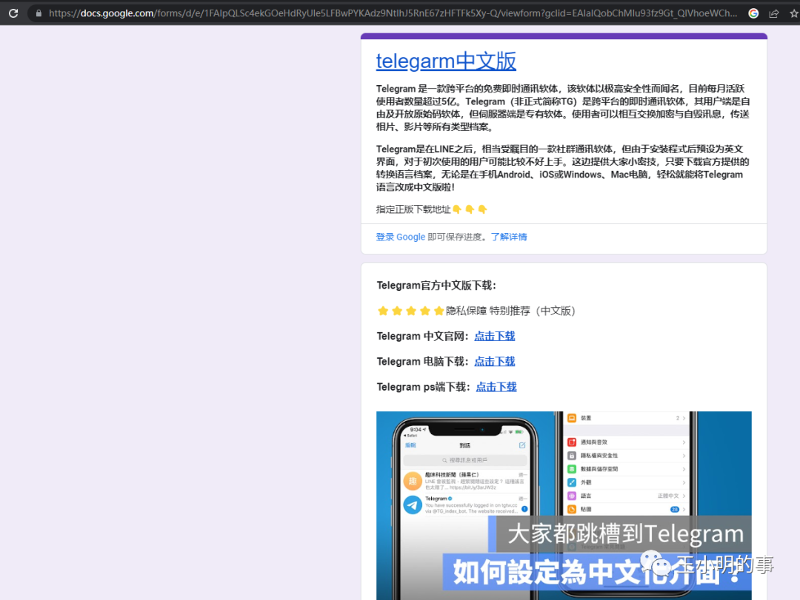Click the 登录 Google link
Image resolution: width=800 pixels, height=600 pixels.
(401, 237)
